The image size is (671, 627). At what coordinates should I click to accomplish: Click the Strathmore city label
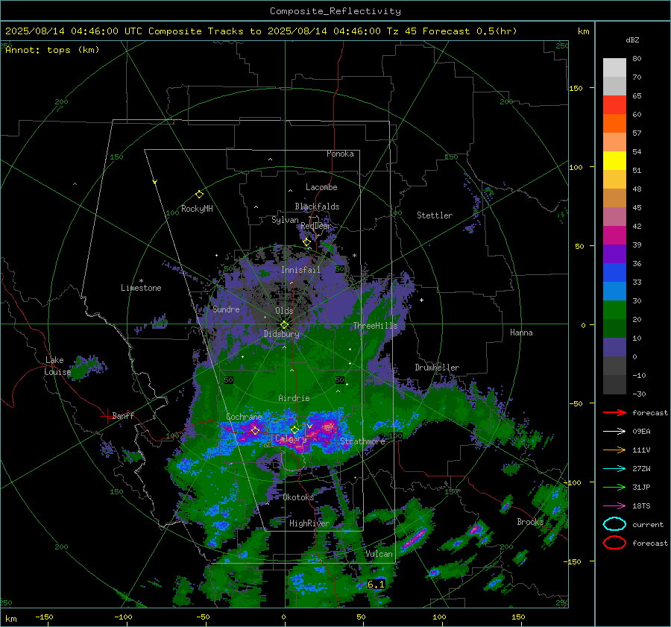pyautogui.click(x=363, y=441)
